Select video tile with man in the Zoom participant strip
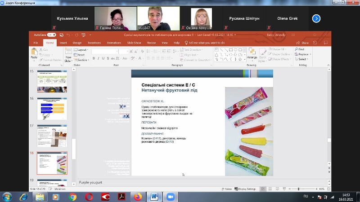The width and height of the screenshot is (360, 202). (158, 18)
